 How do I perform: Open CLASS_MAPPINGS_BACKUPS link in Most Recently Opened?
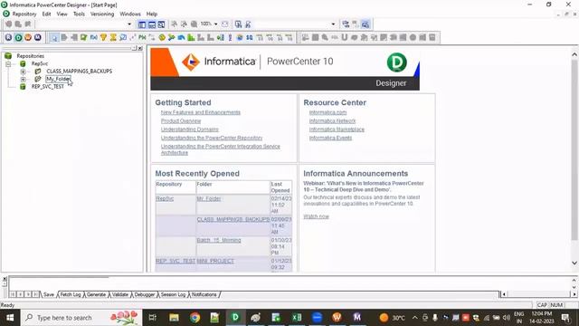(x=233, y=219)
